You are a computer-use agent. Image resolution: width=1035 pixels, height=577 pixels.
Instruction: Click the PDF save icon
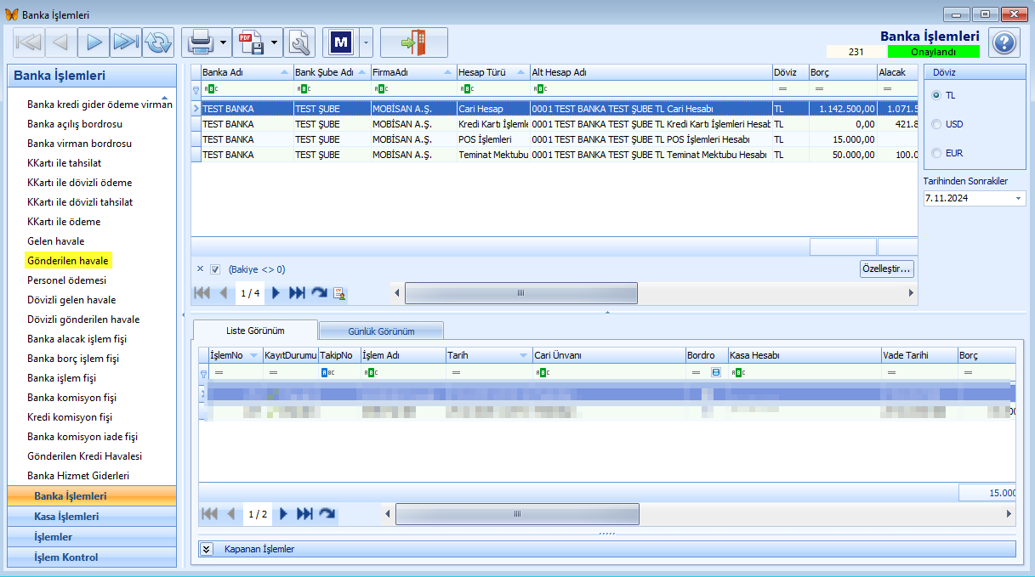coord(250,42)
